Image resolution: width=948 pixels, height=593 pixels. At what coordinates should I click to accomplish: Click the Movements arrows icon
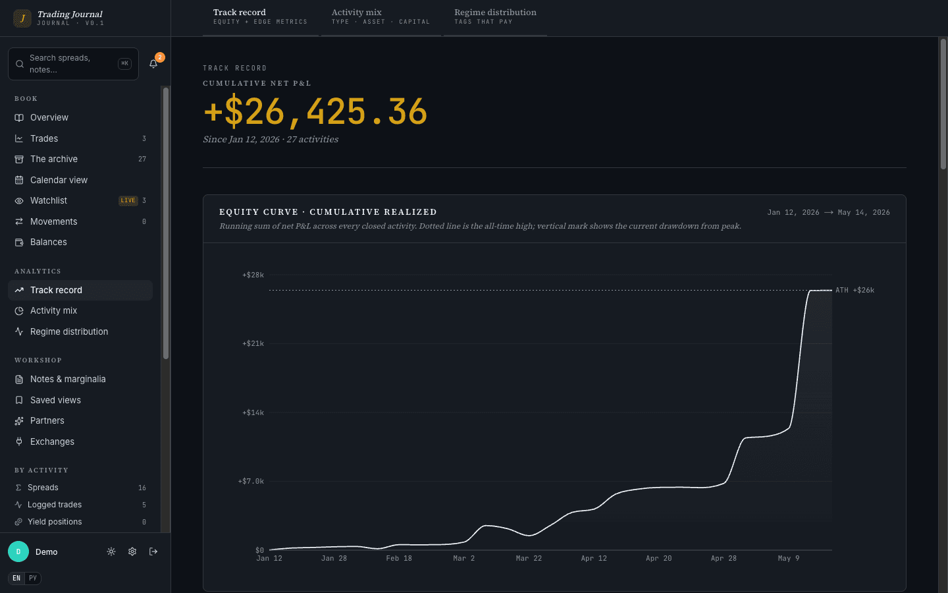pyautogui.click(x=19, y=221)
